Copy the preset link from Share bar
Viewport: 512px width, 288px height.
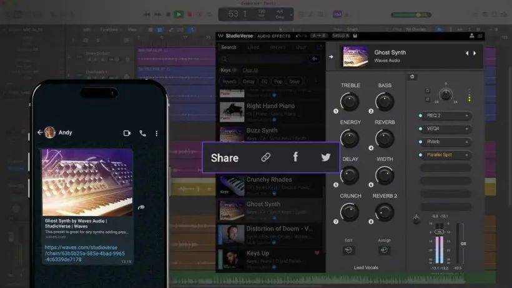(266, 157)
